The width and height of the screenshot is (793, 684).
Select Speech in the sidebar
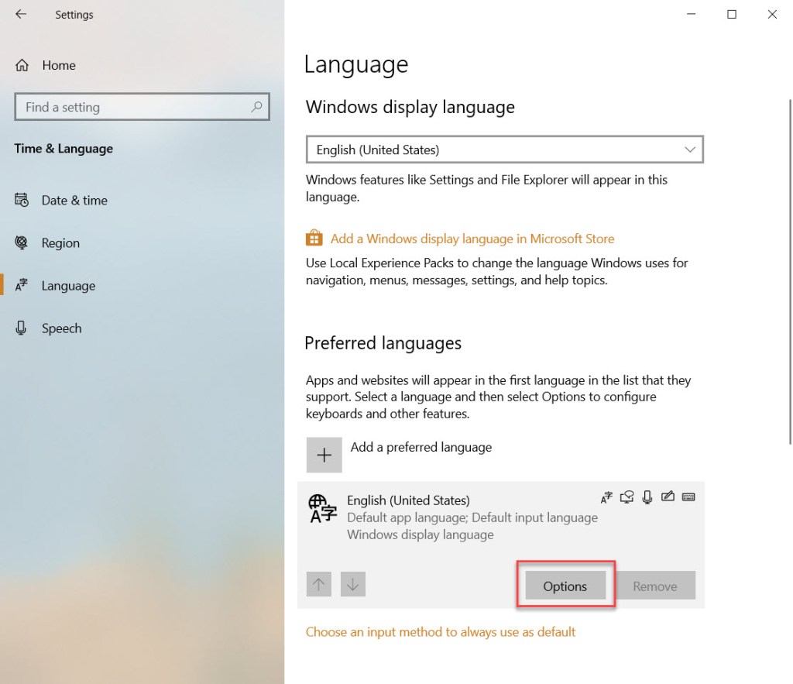[x=61, y=328]
